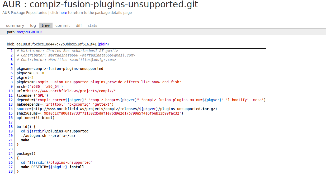This screenshot has height=180, width=326.
Task: Click the AUR page title heading
Action: click(x=100, y=4)
